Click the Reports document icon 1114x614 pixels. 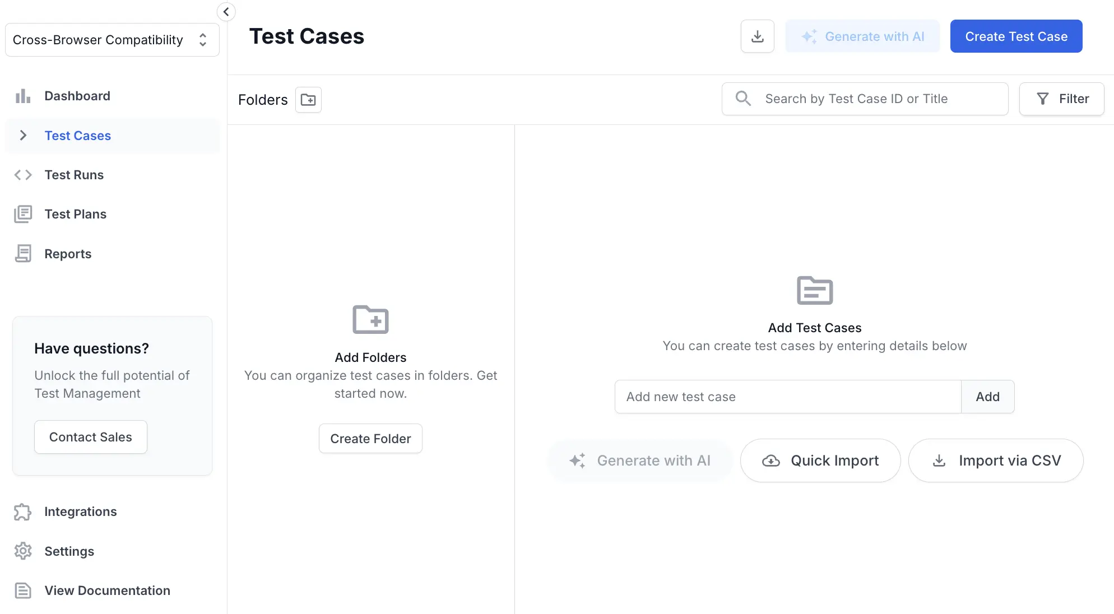(23, 254)
